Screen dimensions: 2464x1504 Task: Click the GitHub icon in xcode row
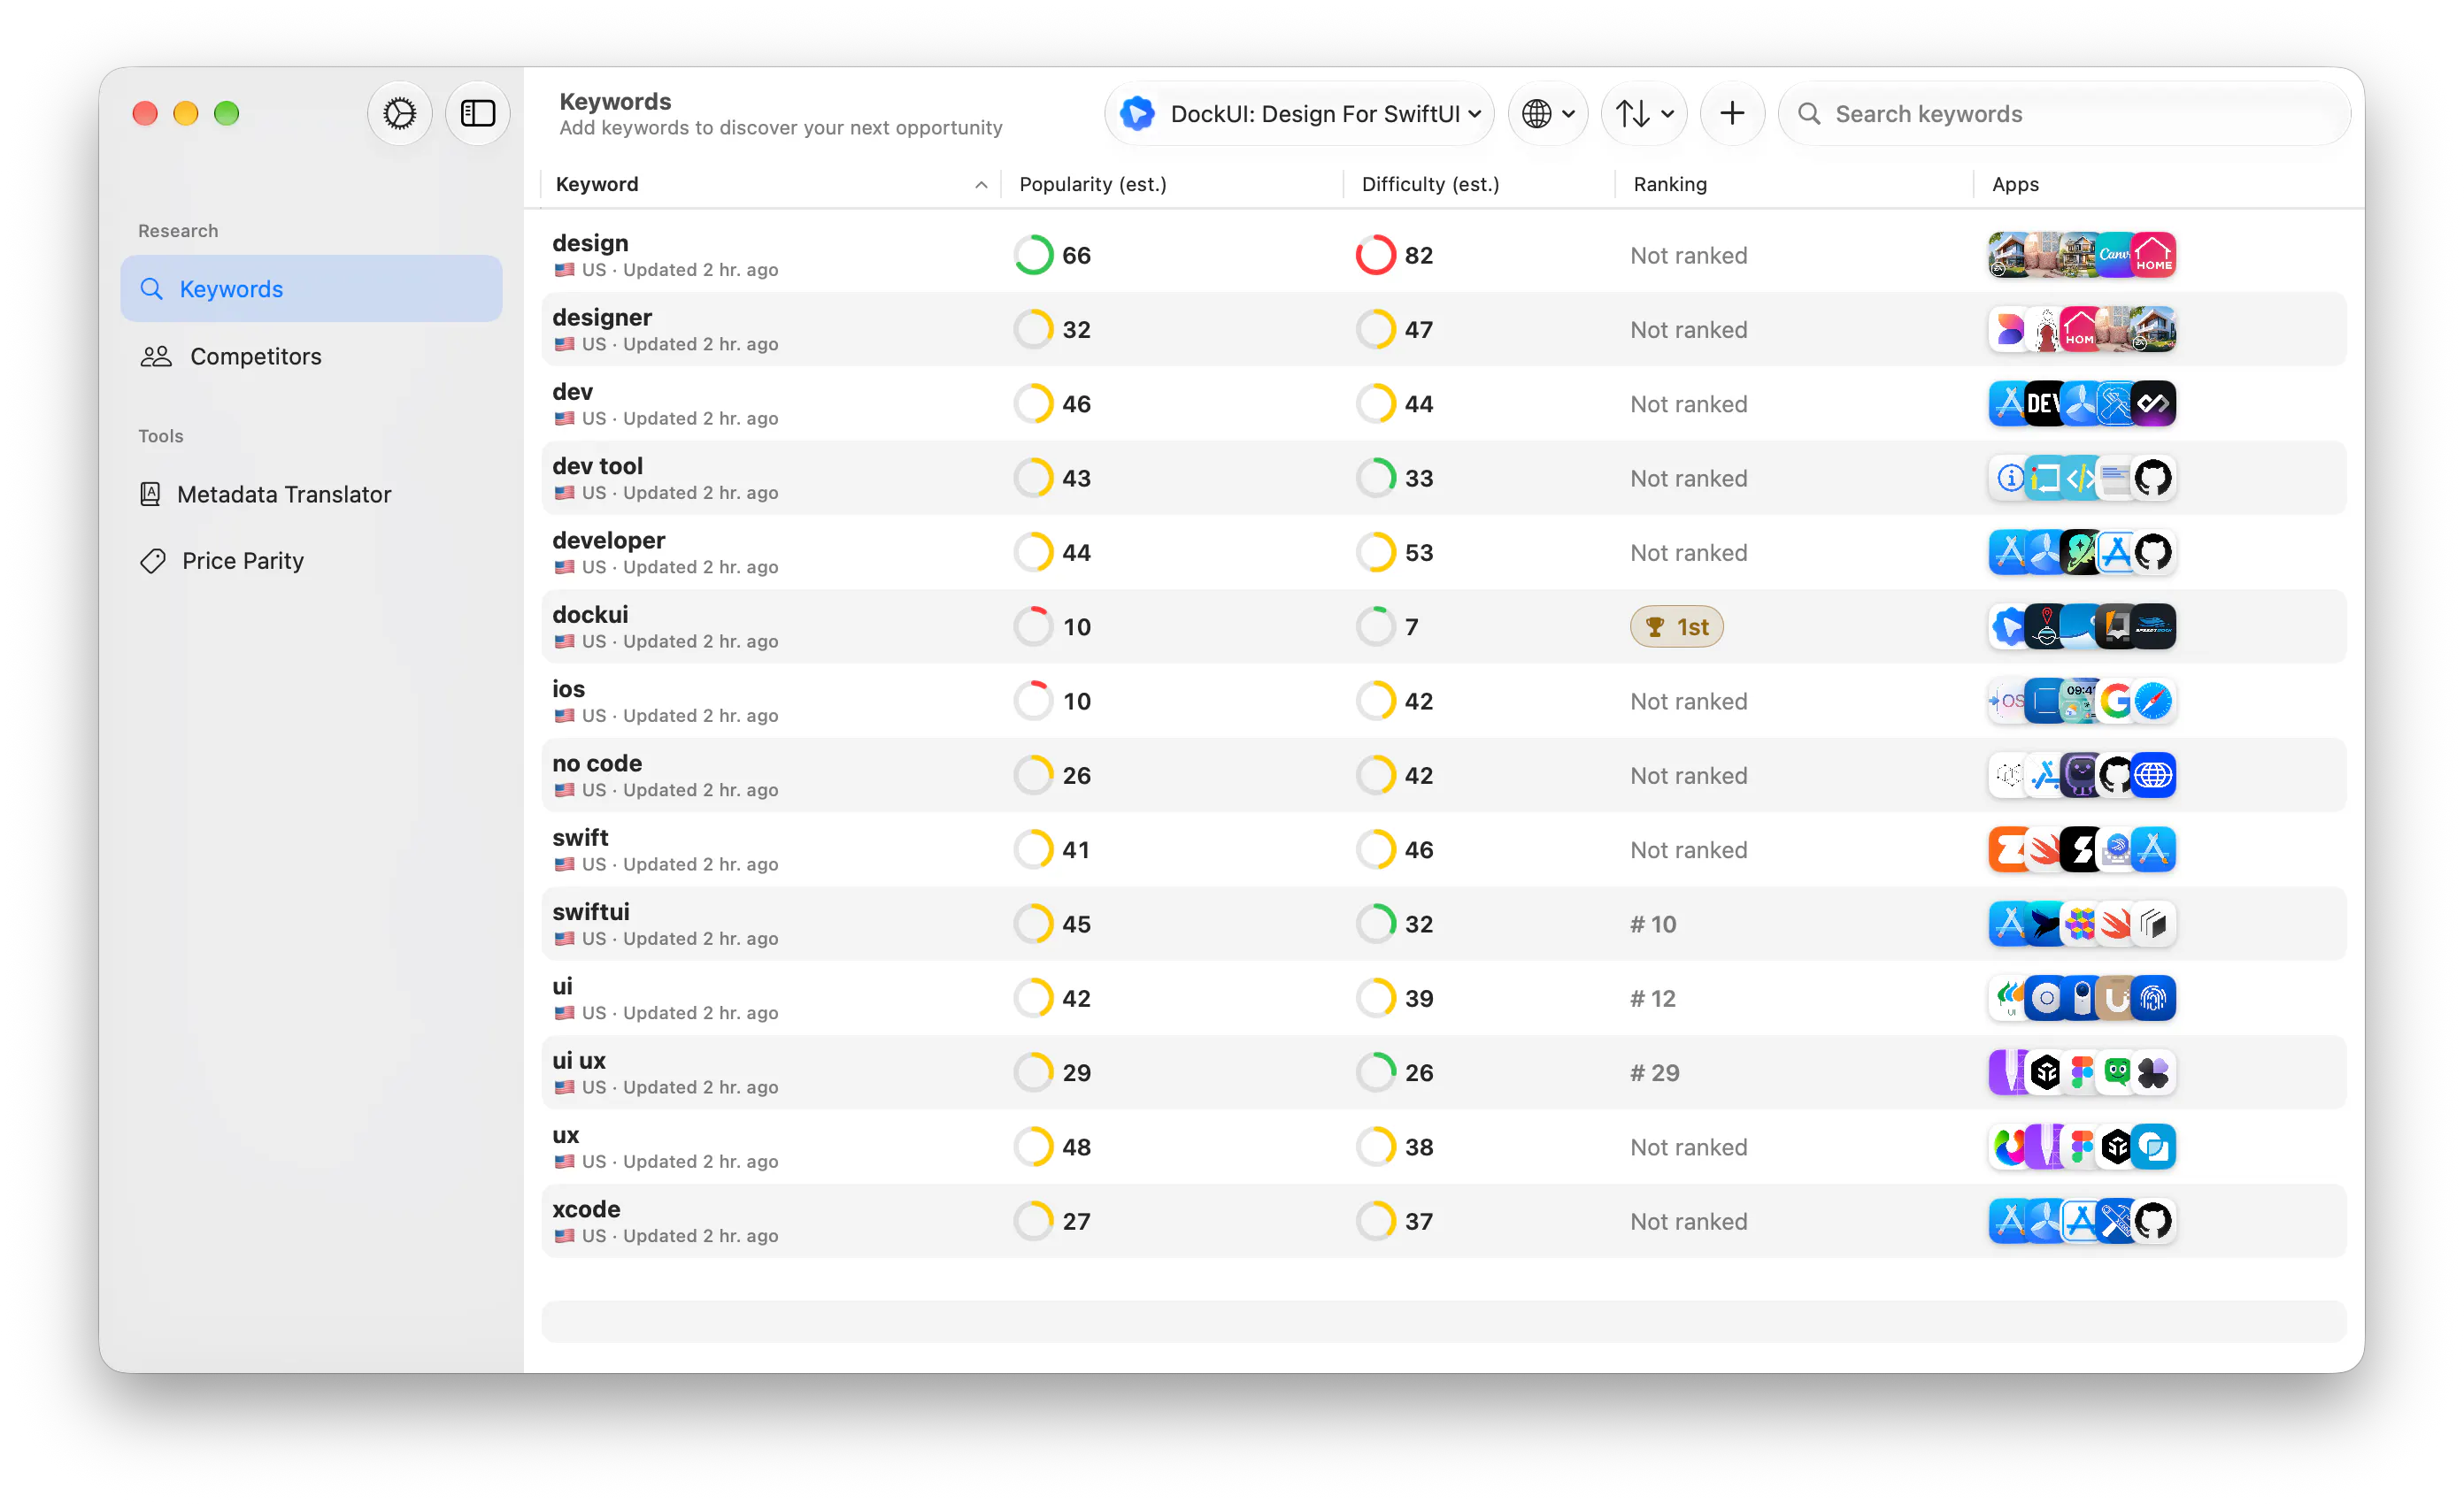pyautogui.click(x=2153, y=1220)
